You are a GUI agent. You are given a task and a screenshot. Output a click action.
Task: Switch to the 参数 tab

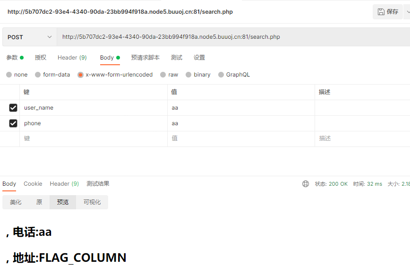click(x=12, y=58)
